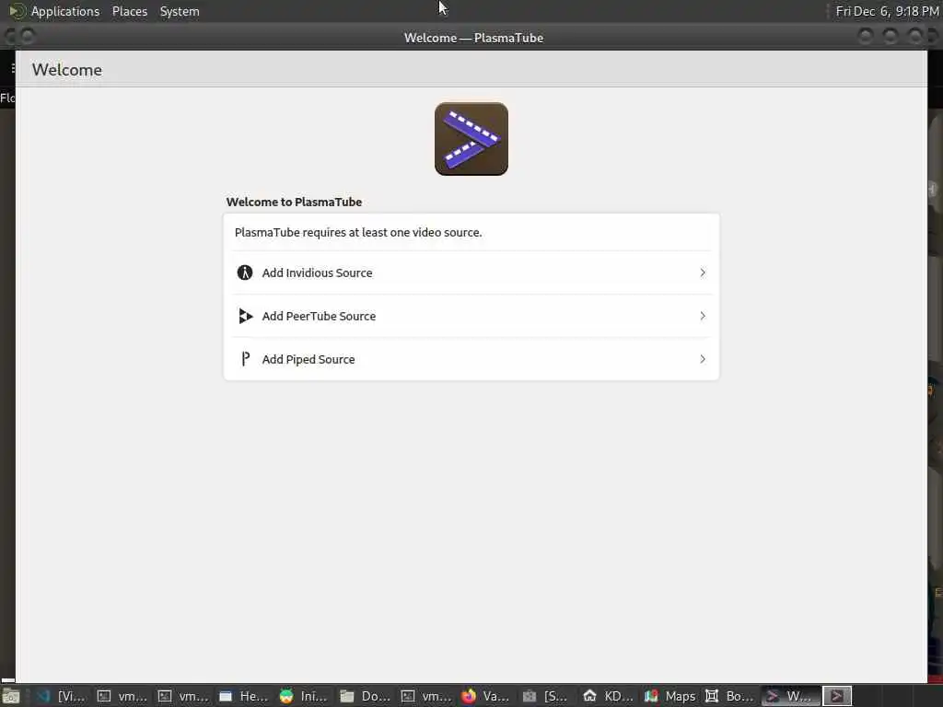
Task: Switch to the '[S...' taskbar window
Action: tap(546, 696)
